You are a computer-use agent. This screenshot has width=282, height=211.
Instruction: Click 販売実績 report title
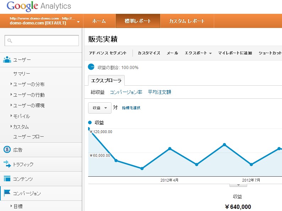pyautogui.click(x=103, y=39)
